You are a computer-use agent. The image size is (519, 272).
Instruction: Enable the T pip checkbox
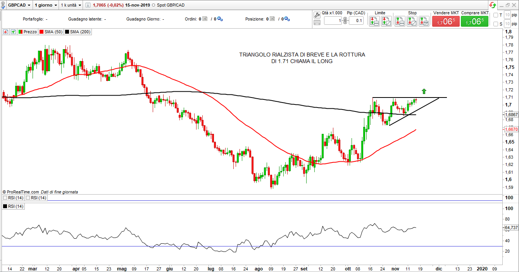[x=496, y=15]
